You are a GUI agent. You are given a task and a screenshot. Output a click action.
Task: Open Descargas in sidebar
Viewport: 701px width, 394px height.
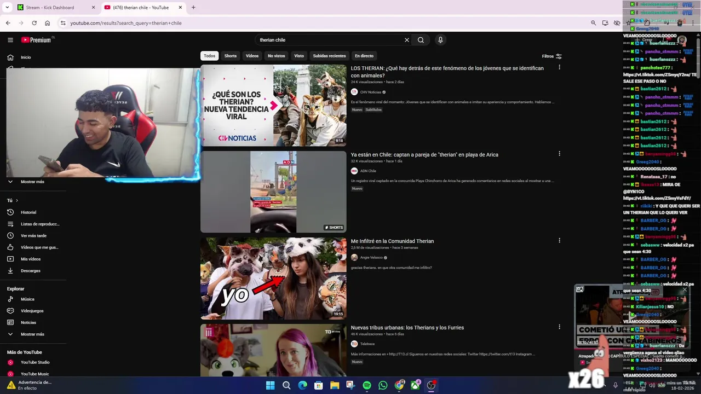pos(31,271)
